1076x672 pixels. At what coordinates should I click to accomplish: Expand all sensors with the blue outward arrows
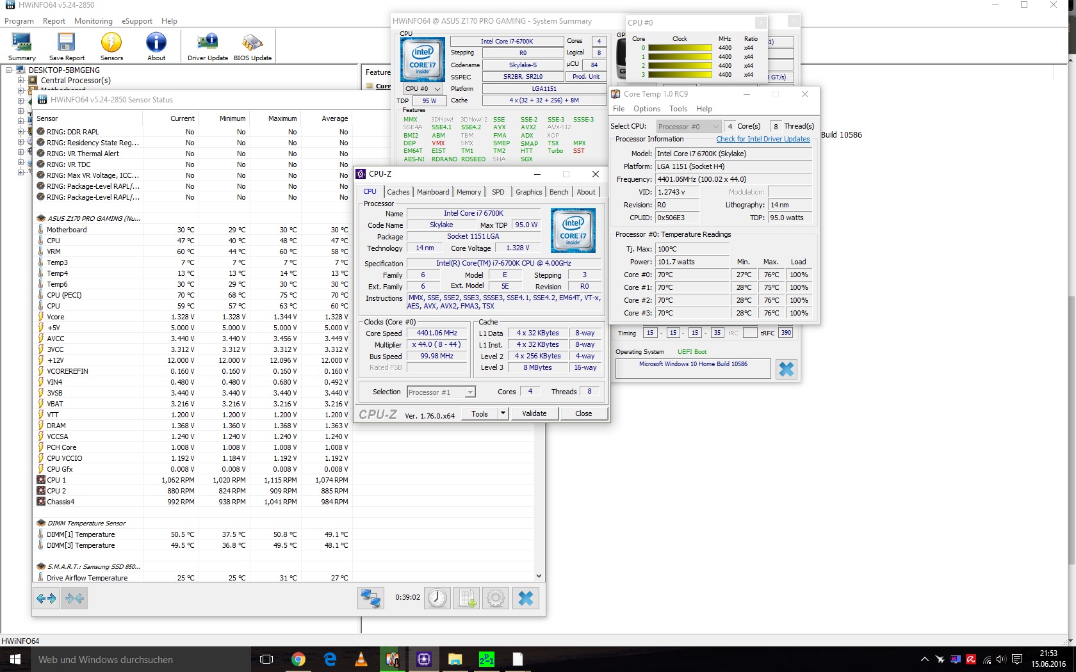point(46,598)
